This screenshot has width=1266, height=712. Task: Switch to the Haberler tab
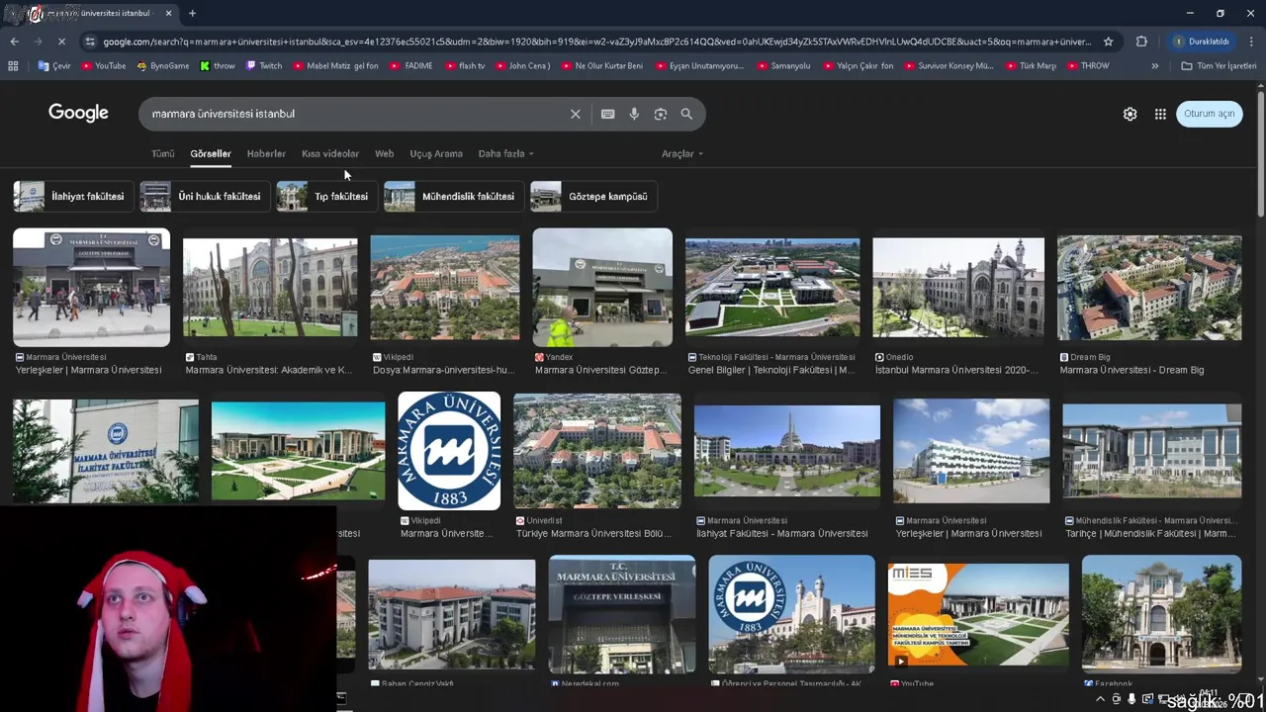click(x=266, y=153)
